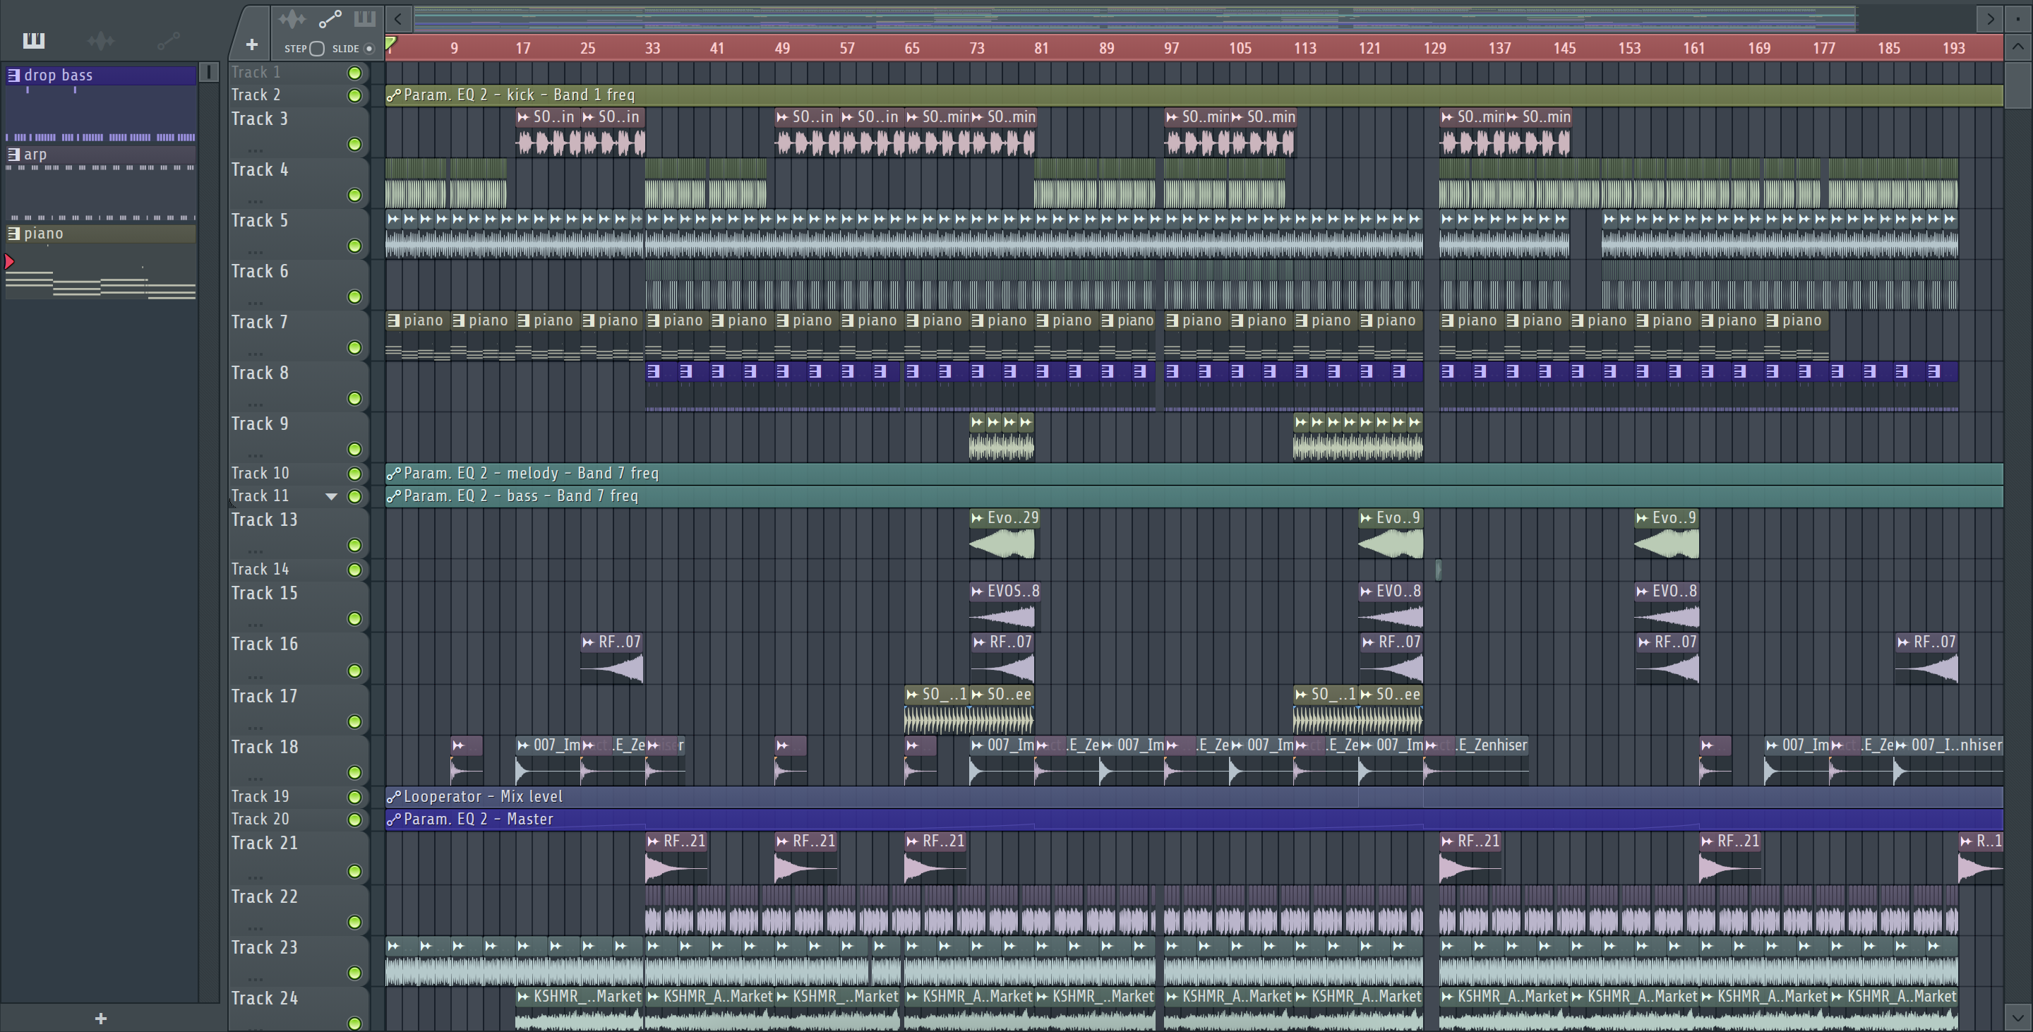The width and height of the screenshot is (2033, 1032).
Task: Add a new track with the plus button
Action: click(252, 44)
